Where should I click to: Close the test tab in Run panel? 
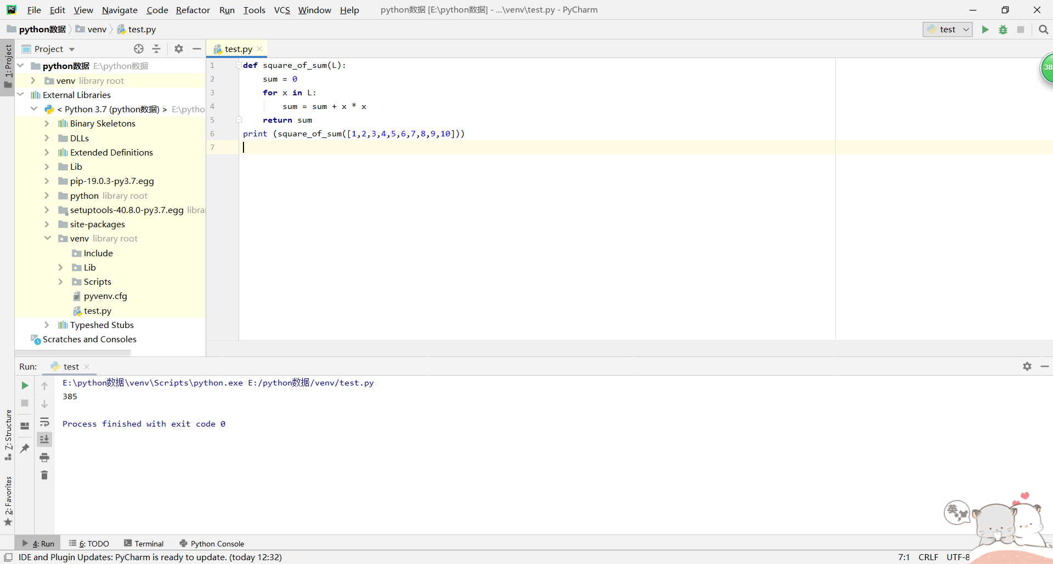[x=87, y=367]
